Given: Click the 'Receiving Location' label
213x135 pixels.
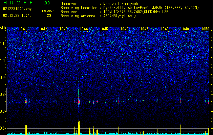Looking at the screenshot, I should 79,8.
